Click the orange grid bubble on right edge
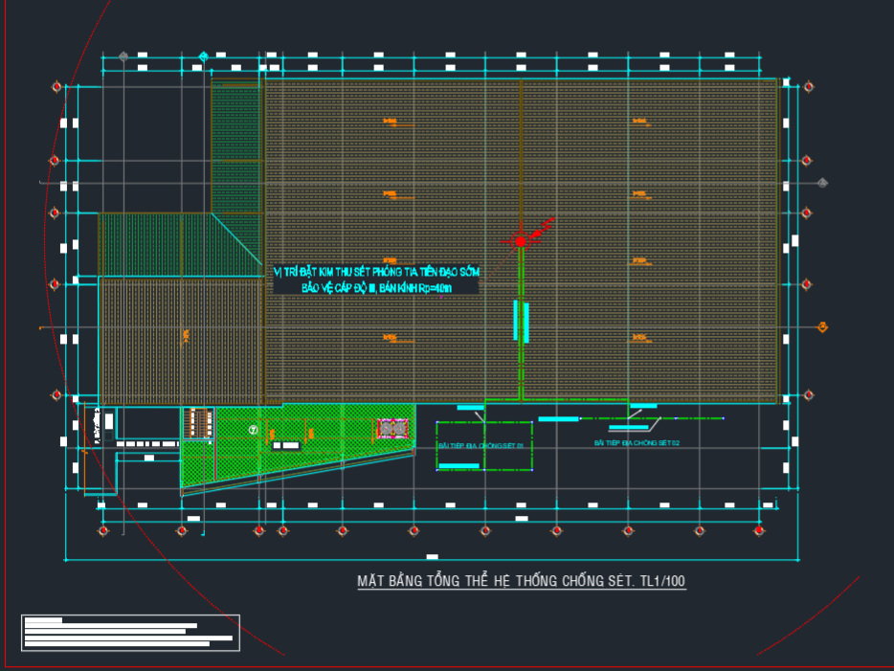This screenshot has height=671, width=894. point(822,327)
